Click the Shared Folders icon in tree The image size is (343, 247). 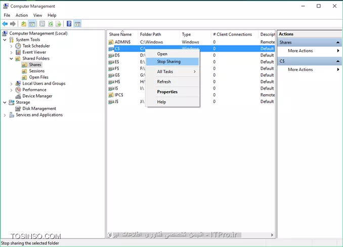[18, 58]
